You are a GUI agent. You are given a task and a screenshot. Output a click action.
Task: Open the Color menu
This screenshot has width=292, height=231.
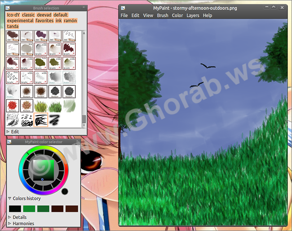177,15
